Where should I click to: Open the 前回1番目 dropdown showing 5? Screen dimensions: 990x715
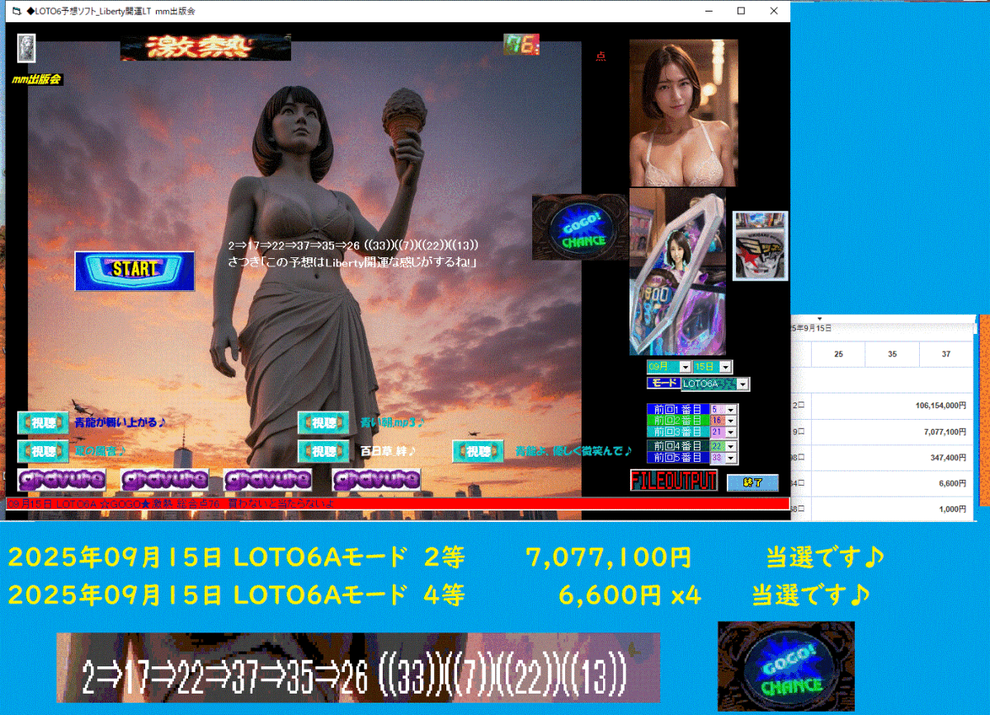tap(729, 410)
